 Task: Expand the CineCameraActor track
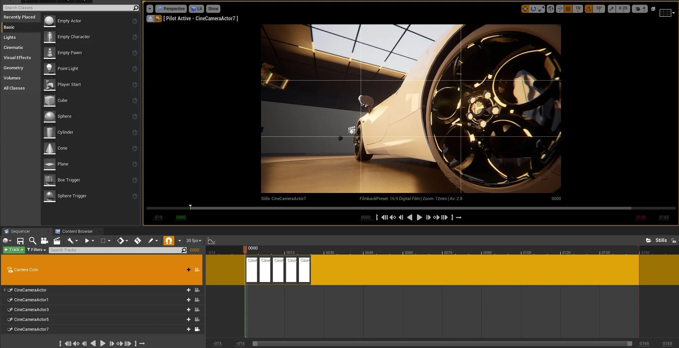pyautogui.click(x=5, y=290)
